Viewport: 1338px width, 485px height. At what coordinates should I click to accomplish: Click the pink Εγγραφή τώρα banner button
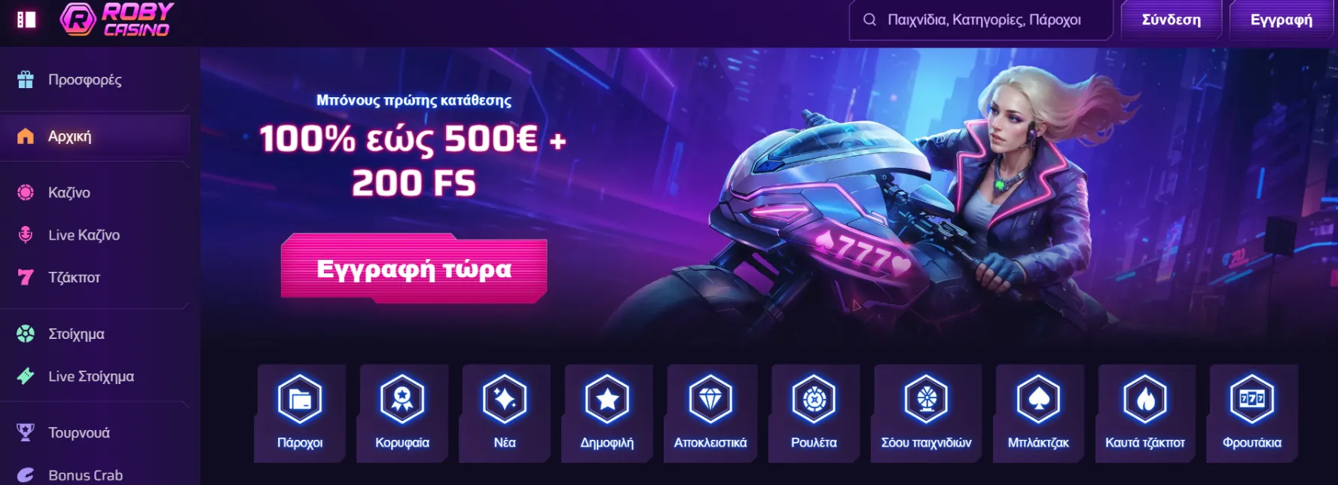(414, 269)
